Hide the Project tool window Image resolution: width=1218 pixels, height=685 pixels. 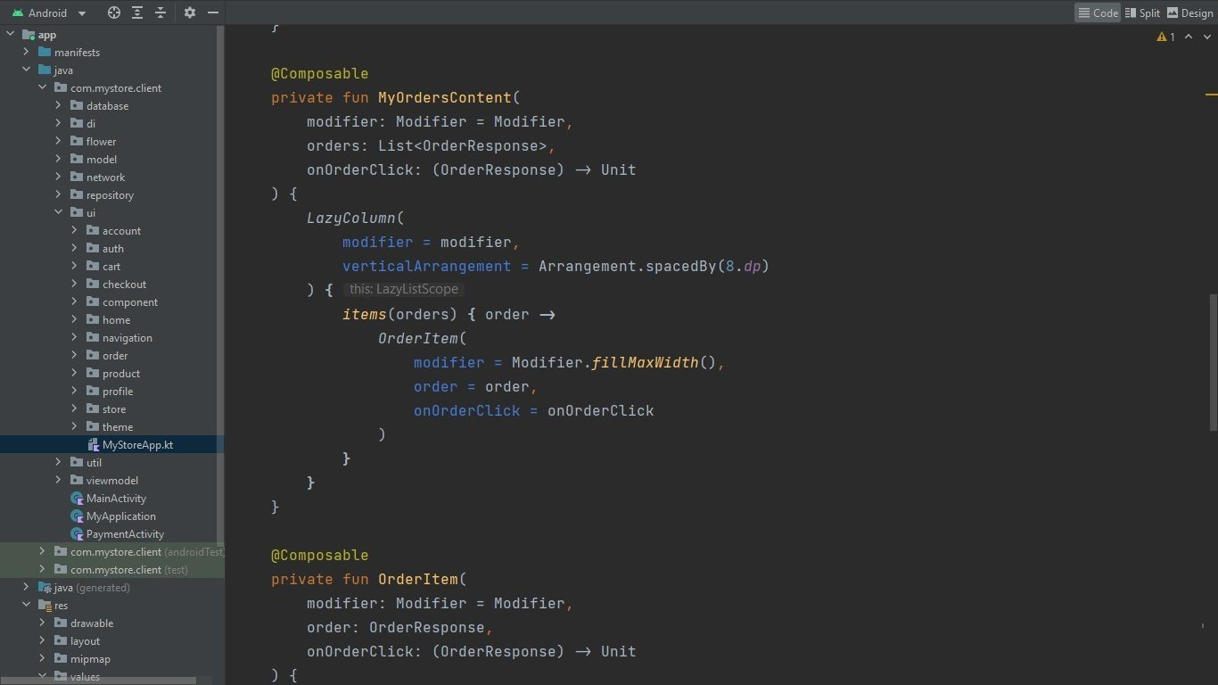click(213, 12)
